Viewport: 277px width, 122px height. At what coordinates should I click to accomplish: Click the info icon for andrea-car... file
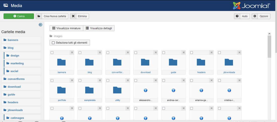(174, 90)
